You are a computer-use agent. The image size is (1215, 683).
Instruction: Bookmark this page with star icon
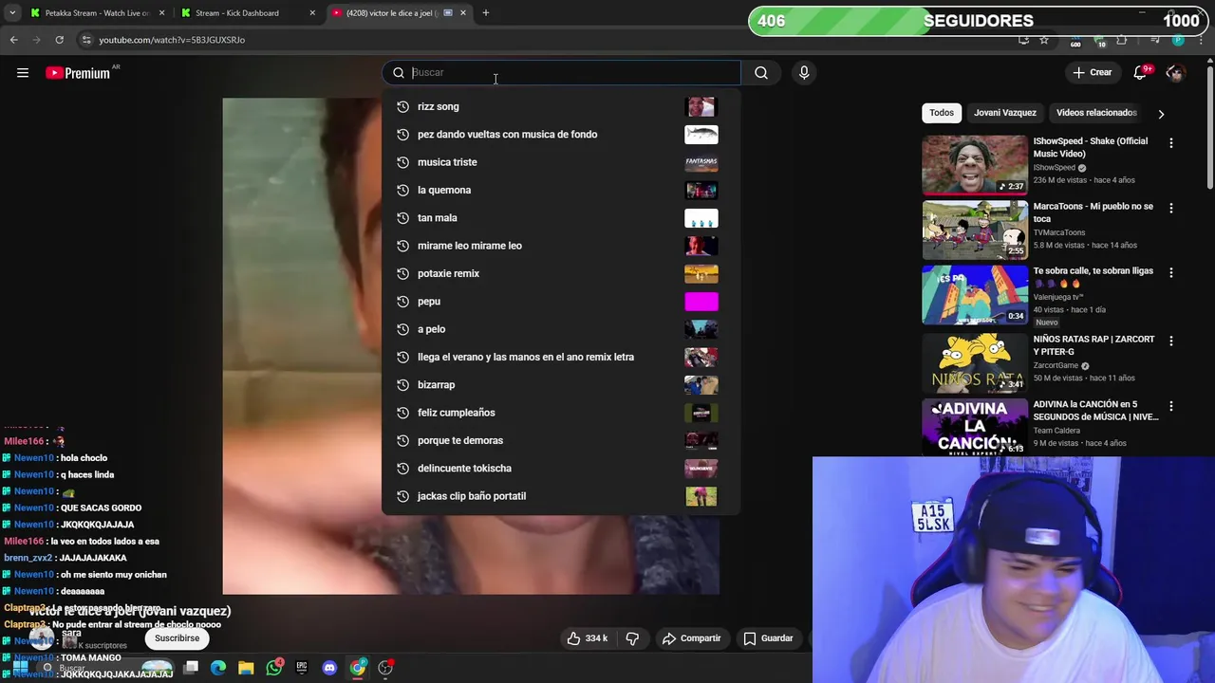tap(1044, 40)
